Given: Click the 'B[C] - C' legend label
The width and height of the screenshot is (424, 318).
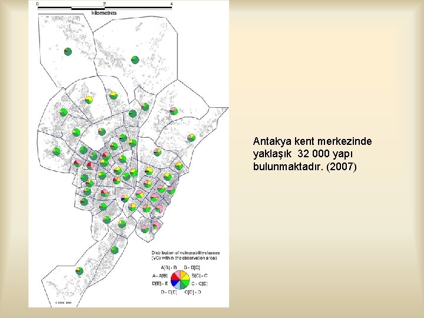Looking at the screenshot, I should 200,276.
